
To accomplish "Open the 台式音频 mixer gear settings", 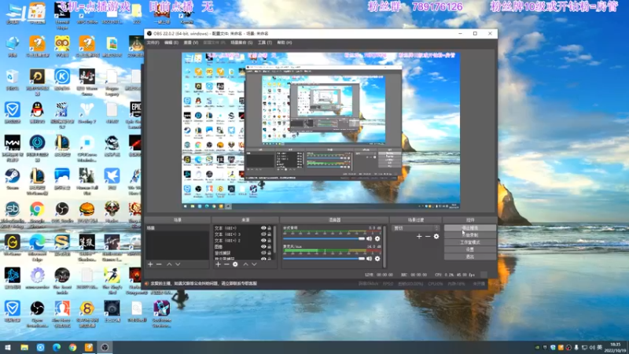I will click(x=377, y=239).
